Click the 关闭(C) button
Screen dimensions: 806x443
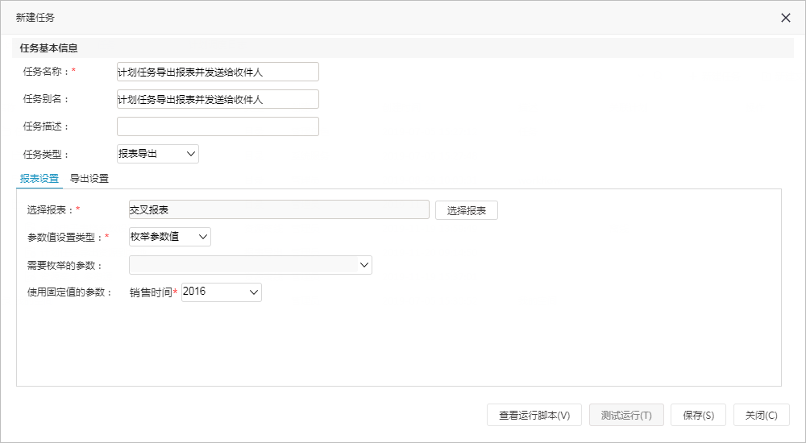click(x=762, y=416)
